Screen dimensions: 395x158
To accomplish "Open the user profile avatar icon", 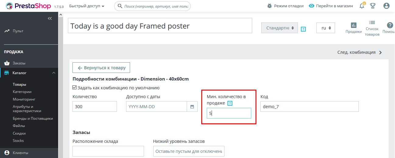I will coord(386,6).
